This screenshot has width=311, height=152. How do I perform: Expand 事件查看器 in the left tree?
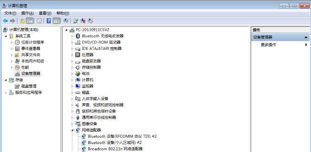coord(12,49)
